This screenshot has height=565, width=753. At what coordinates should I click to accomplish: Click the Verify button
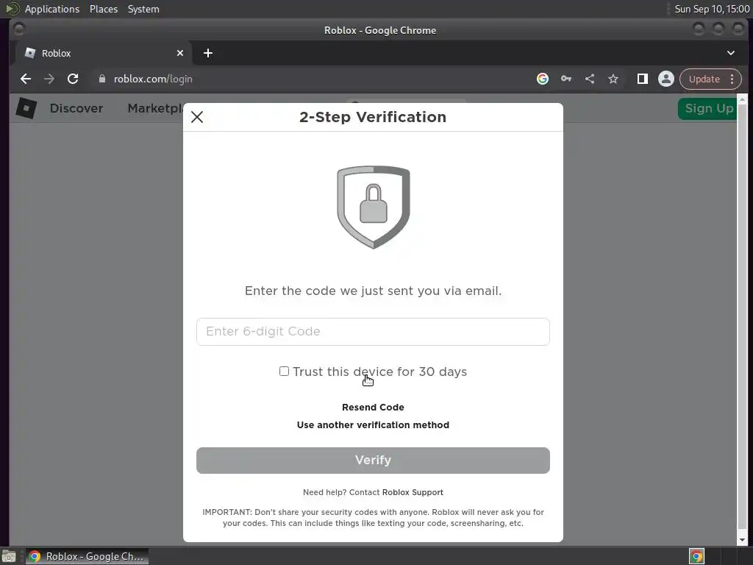[373, 461]
